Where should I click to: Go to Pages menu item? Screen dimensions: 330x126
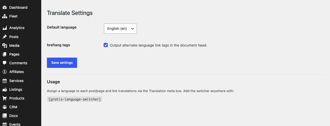21,54
